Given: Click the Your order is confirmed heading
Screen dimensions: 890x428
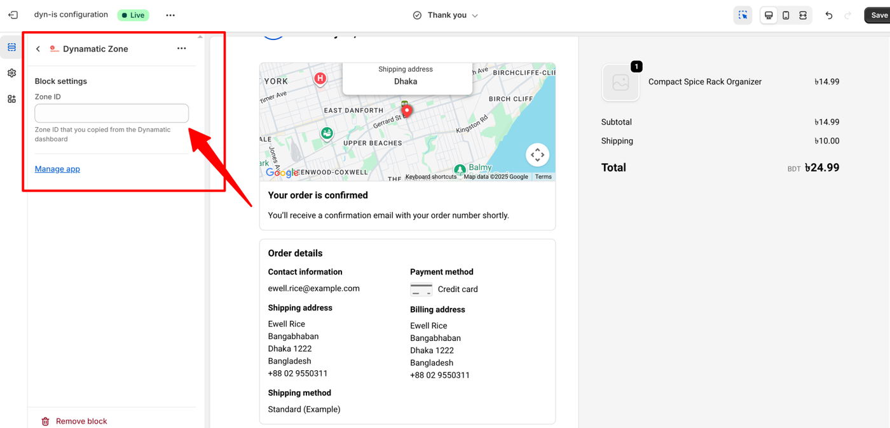Looking at the screenshot, I should coord(318,196).
